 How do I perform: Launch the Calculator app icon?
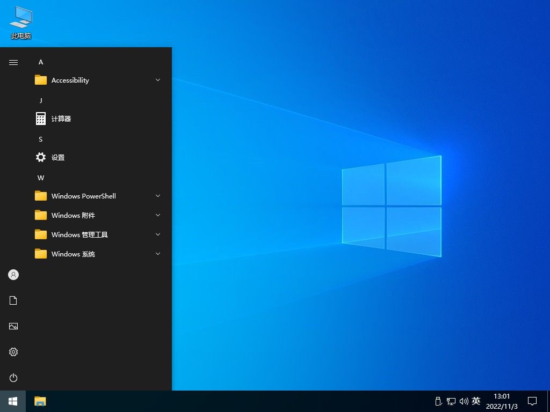tap(41, 119)
